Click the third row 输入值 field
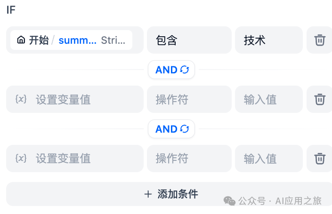332x214 pixels. (268, 159)
